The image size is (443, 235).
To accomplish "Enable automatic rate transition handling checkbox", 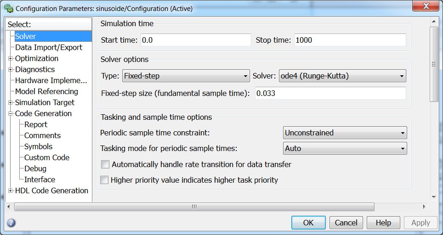I will (106, 164).
